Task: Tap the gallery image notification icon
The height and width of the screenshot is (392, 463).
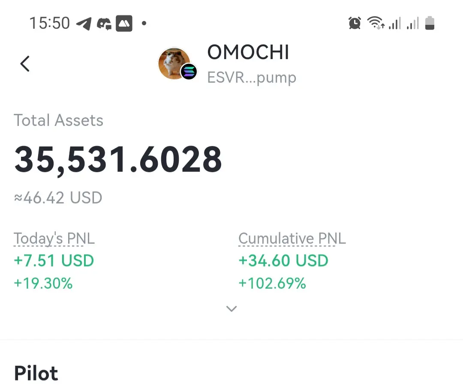Action: pyautogui.click(x=124, y=23)
